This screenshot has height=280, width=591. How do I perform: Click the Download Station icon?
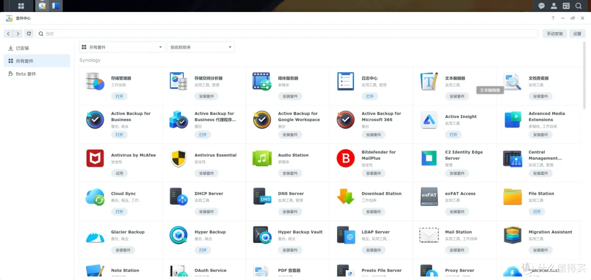[346, 197]
